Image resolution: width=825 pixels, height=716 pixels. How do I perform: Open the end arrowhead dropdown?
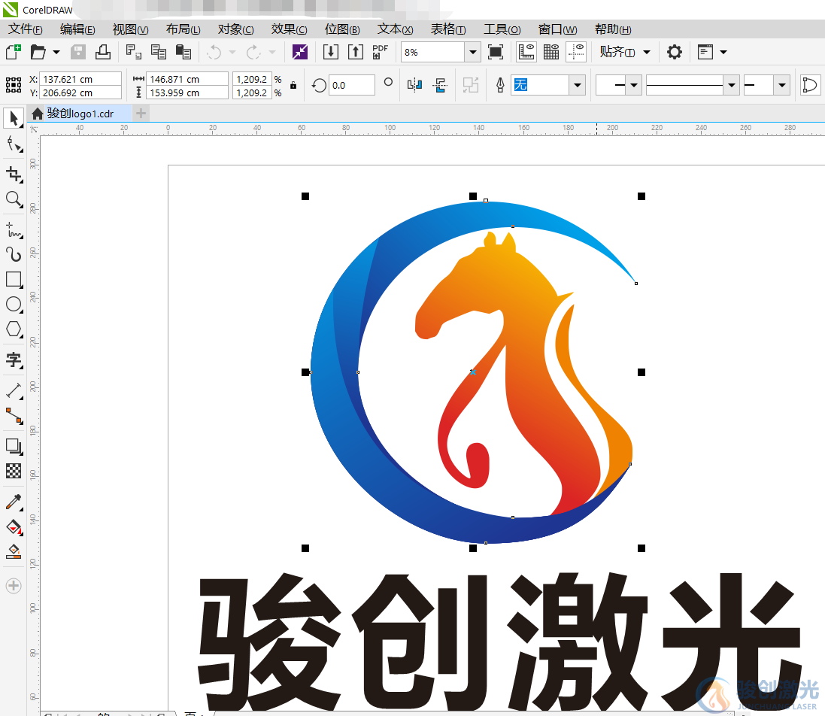click(x=782, y=85)
